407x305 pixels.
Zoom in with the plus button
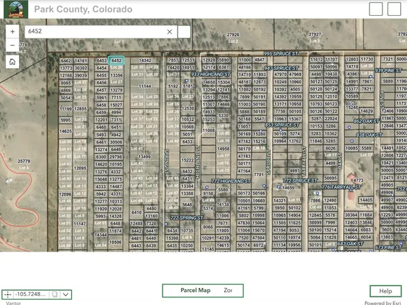pyautogui.click(x=12, y=31)
